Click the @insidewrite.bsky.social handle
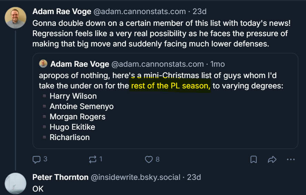Screen dimensions: 306x195 [135, 177]
